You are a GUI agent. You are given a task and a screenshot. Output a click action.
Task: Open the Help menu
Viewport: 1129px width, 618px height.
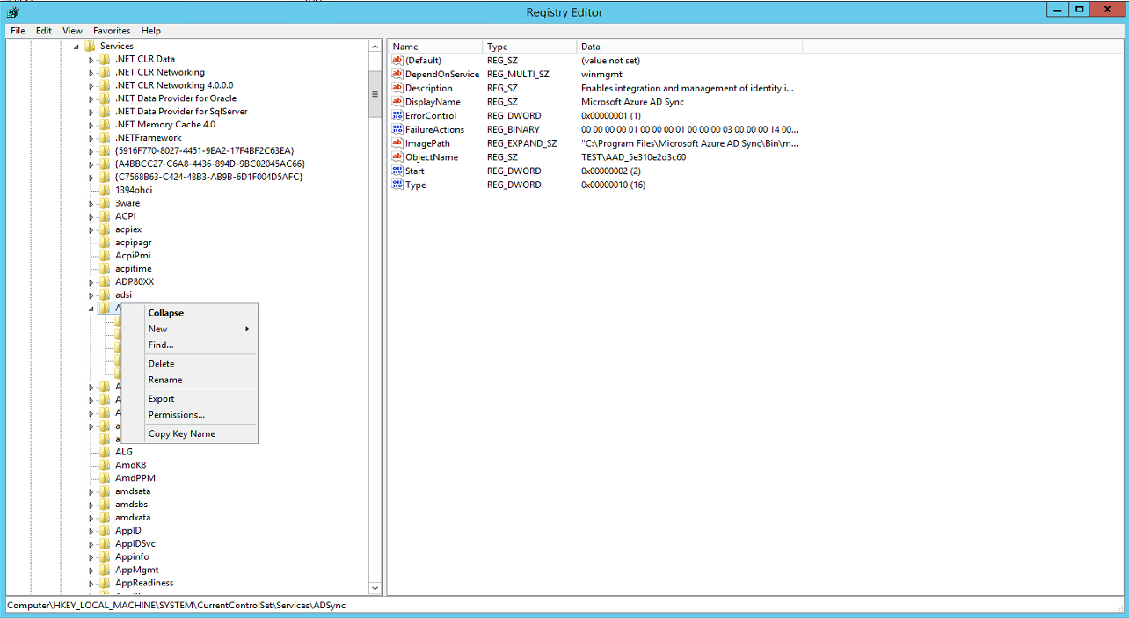coord(151,31)
